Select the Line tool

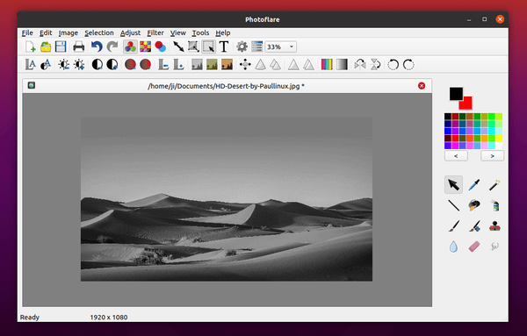point(453,205)
